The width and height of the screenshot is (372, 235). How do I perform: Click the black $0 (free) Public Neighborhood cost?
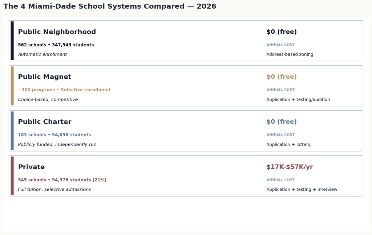coord(282,32)
